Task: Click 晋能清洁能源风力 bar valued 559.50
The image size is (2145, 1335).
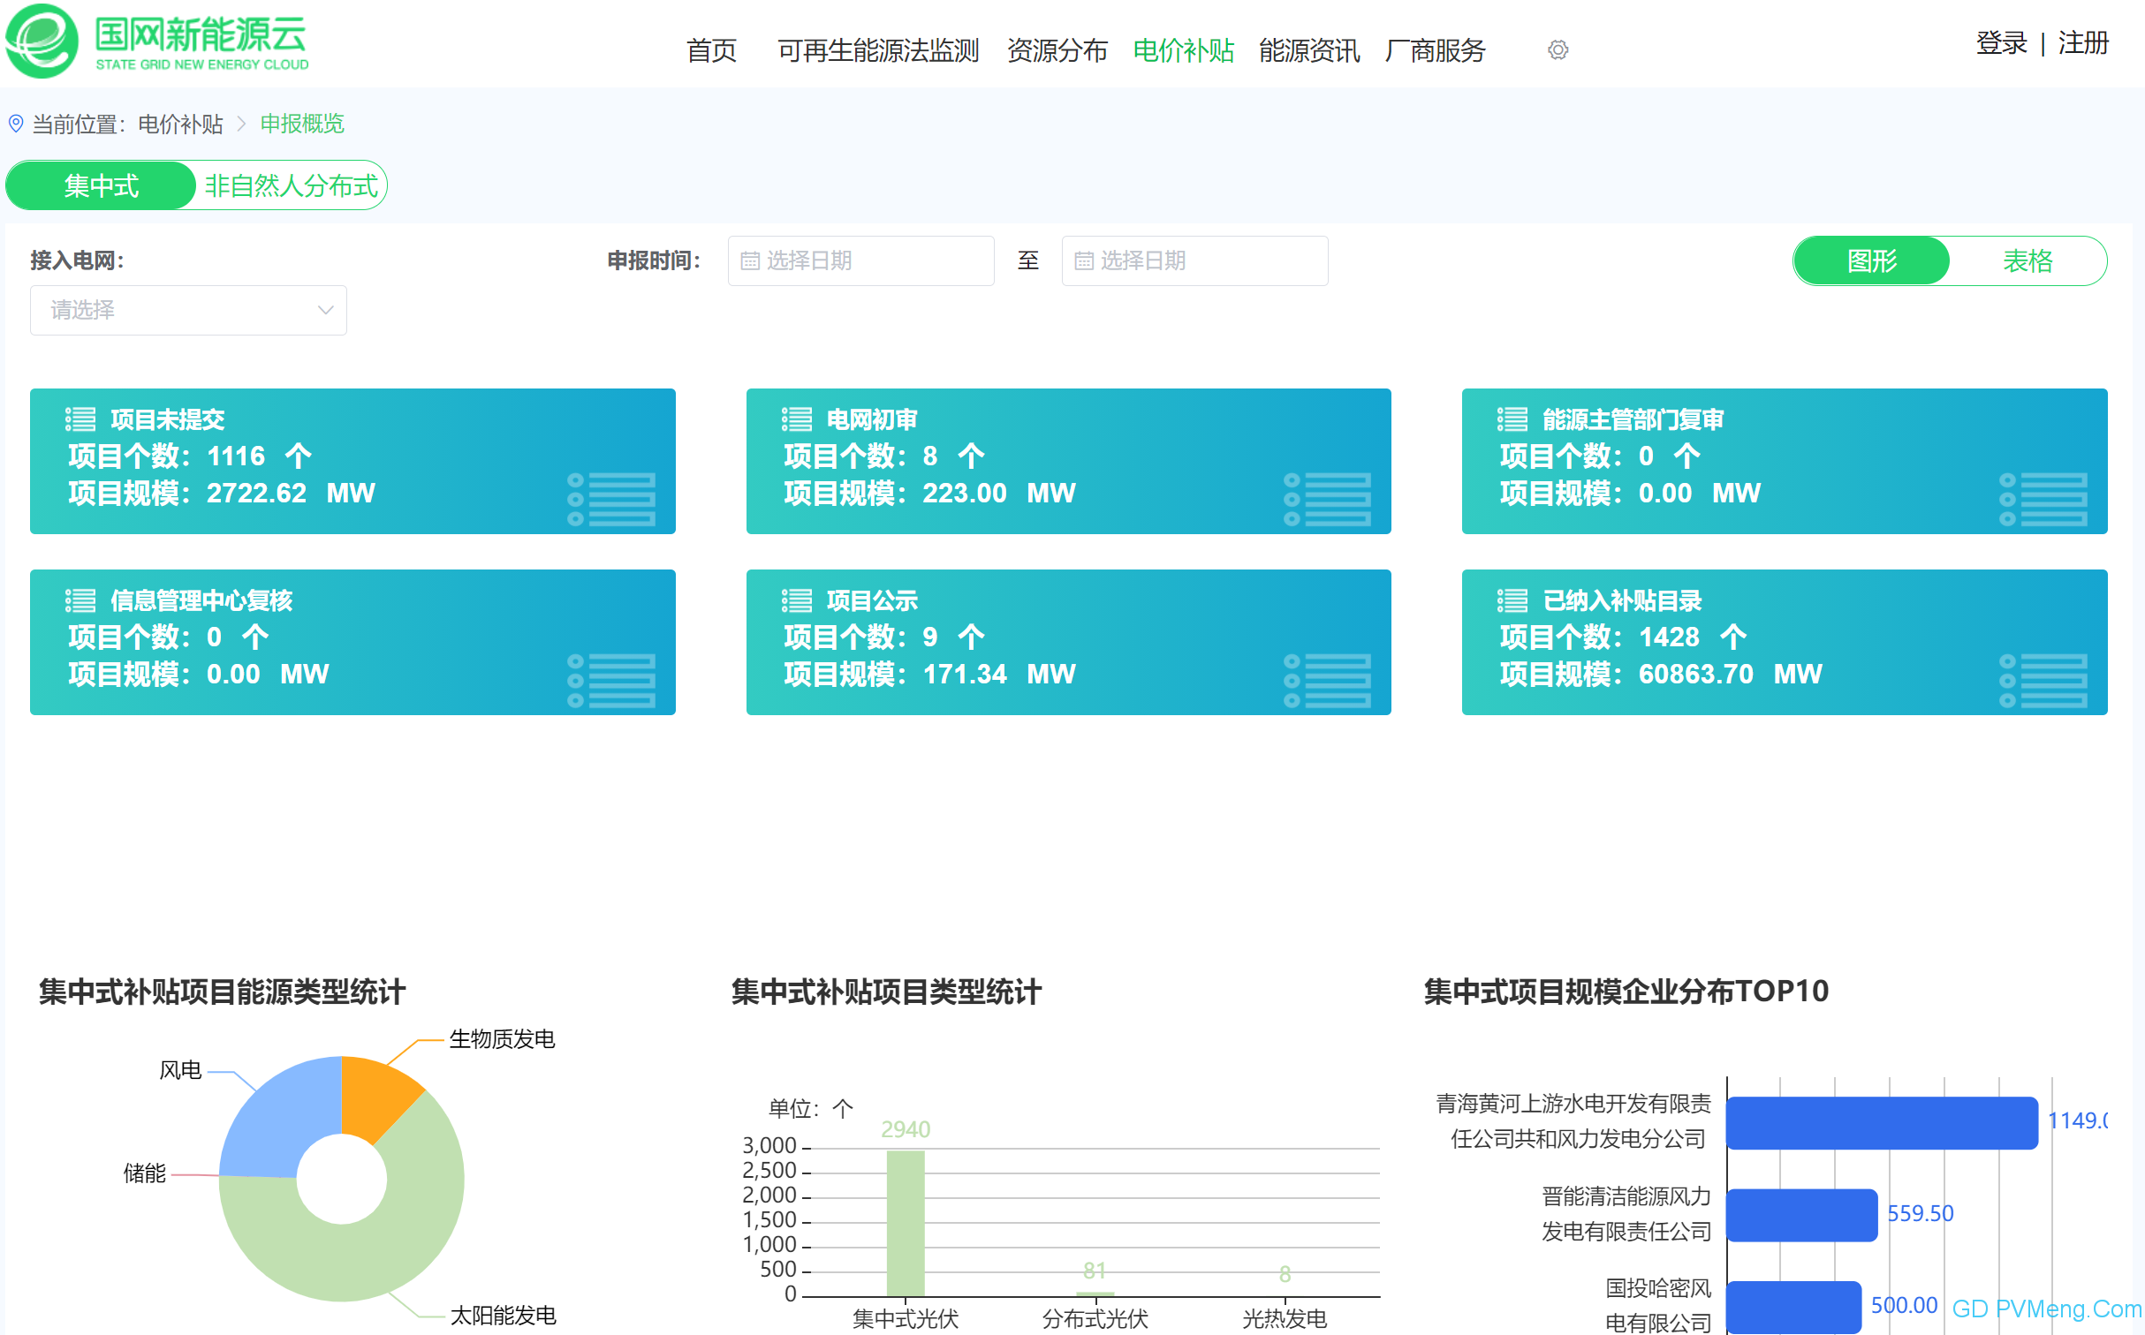Action: pos(1802,1215)
